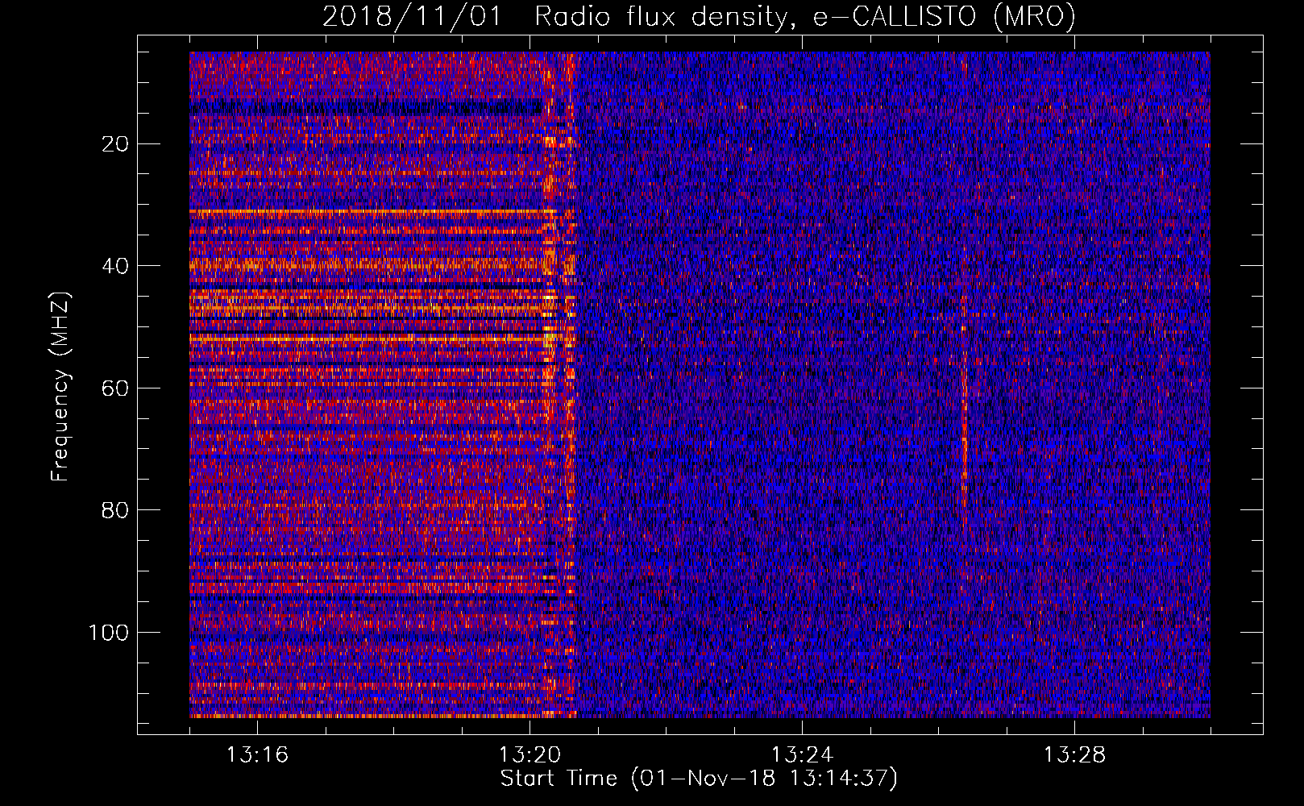Click the 13:20 time tick label
The height and width of the screenshot is (806, 1304).
tap(530, 755)
